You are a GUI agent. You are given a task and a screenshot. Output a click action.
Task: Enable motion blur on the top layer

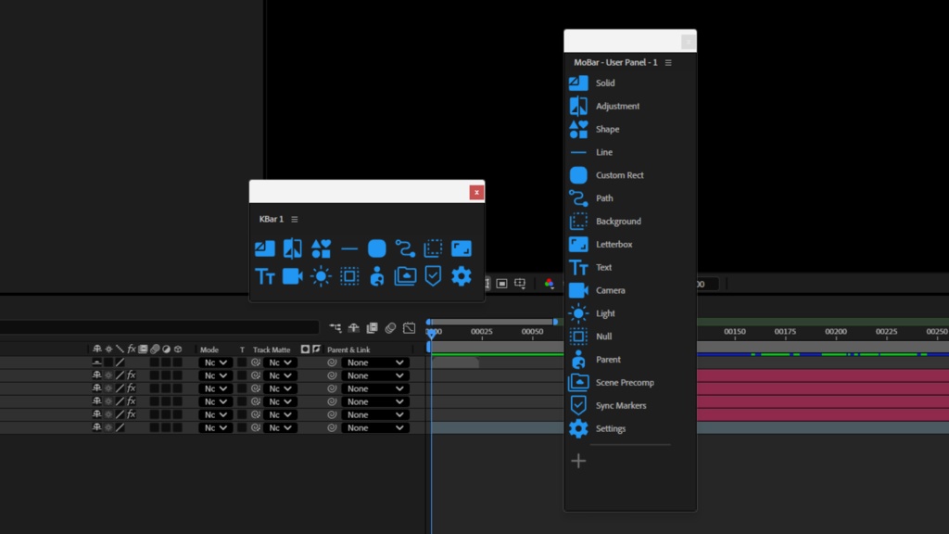click(x=155, y=362)
